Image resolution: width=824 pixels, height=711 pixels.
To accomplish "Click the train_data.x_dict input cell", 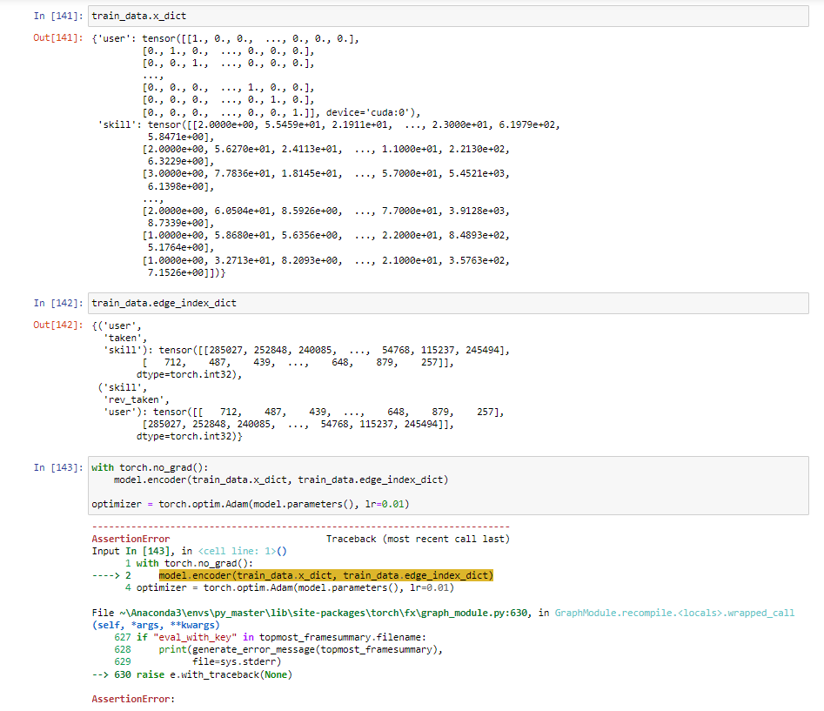I will pos(448,16).
